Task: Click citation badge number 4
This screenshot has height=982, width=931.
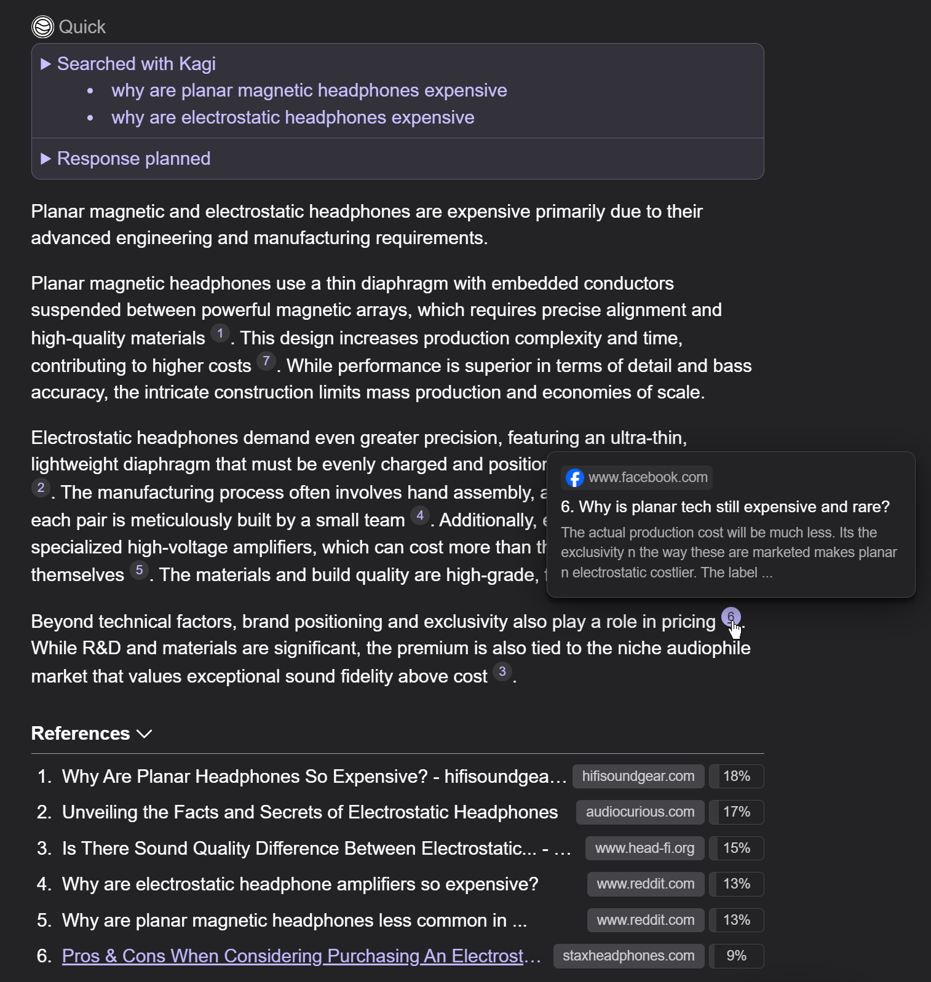Action: [420, 516]
